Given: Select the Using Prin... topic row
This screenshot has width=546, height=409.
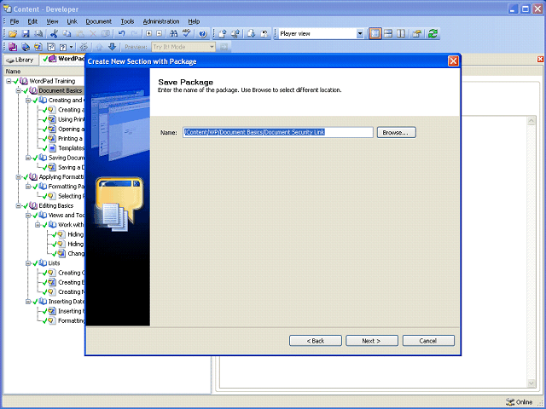Looking at the screenshot, I should [x=71, y=119].
